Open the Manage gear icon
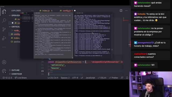Viewport: 172px width, 97px height. pyautogui.click(x=4, y=71)
